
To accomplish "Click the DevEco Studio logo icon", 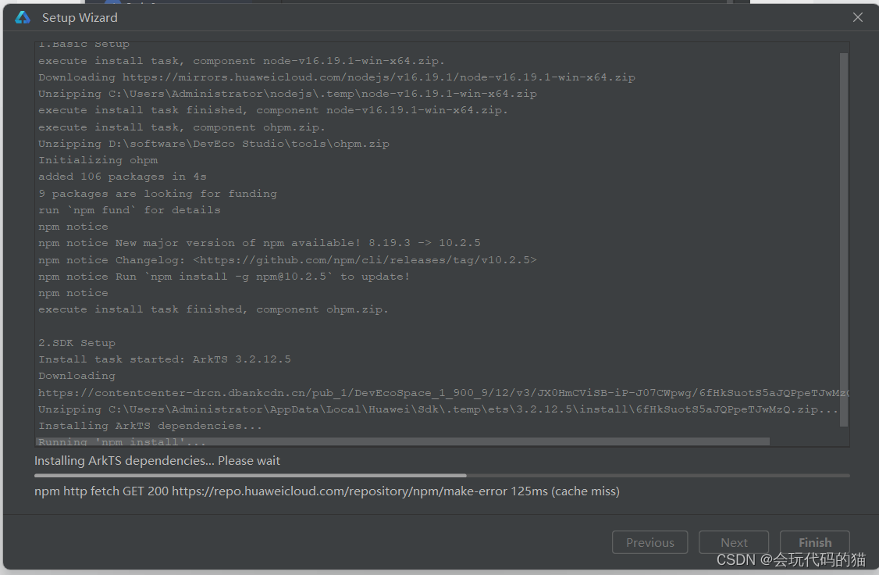I will (x=23, y=17).
